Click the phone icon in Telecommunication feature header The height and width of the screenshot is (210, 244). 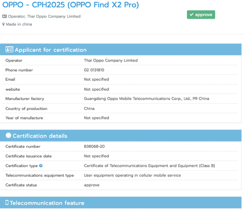click(x=7, y=202)
